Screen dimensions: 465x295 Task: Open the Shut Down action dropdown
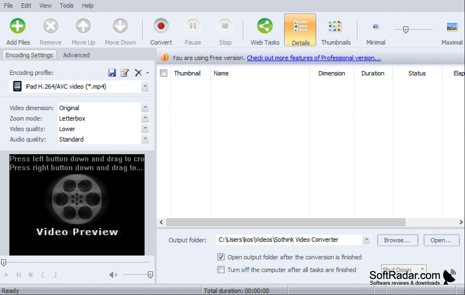coord(422,269)
